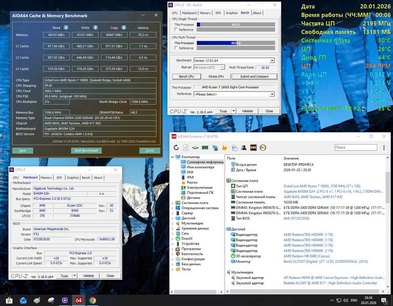Expand the Тесты tree node
The width and height of the screenshot is (393, 306).
[x=172, y=269]
